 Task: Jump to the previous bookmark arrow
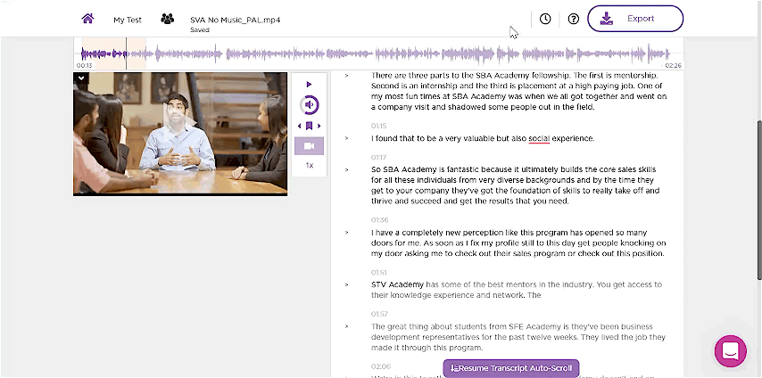click(300, 127)
